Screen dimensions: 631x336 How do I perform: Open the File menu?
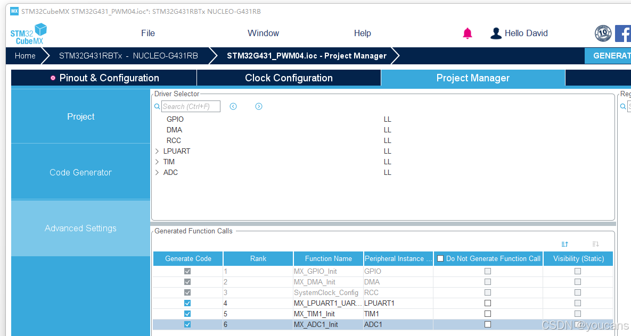(x=147, y=33)
